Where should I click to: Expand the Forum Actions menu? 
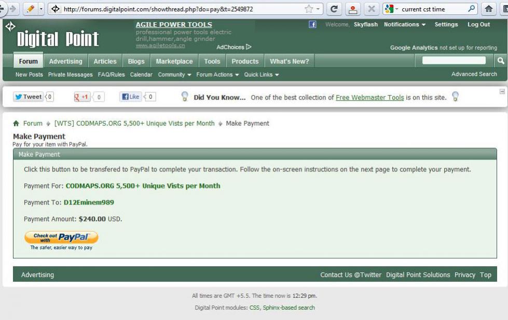[x=217, y=75]
